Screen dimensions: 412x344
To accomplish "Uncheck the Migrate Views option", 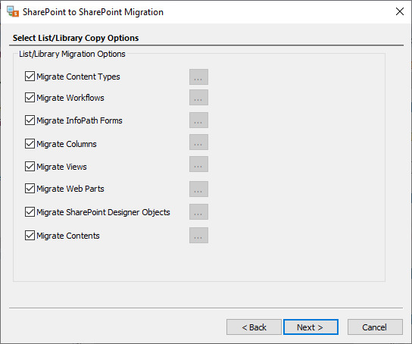I will pos(30,167).
